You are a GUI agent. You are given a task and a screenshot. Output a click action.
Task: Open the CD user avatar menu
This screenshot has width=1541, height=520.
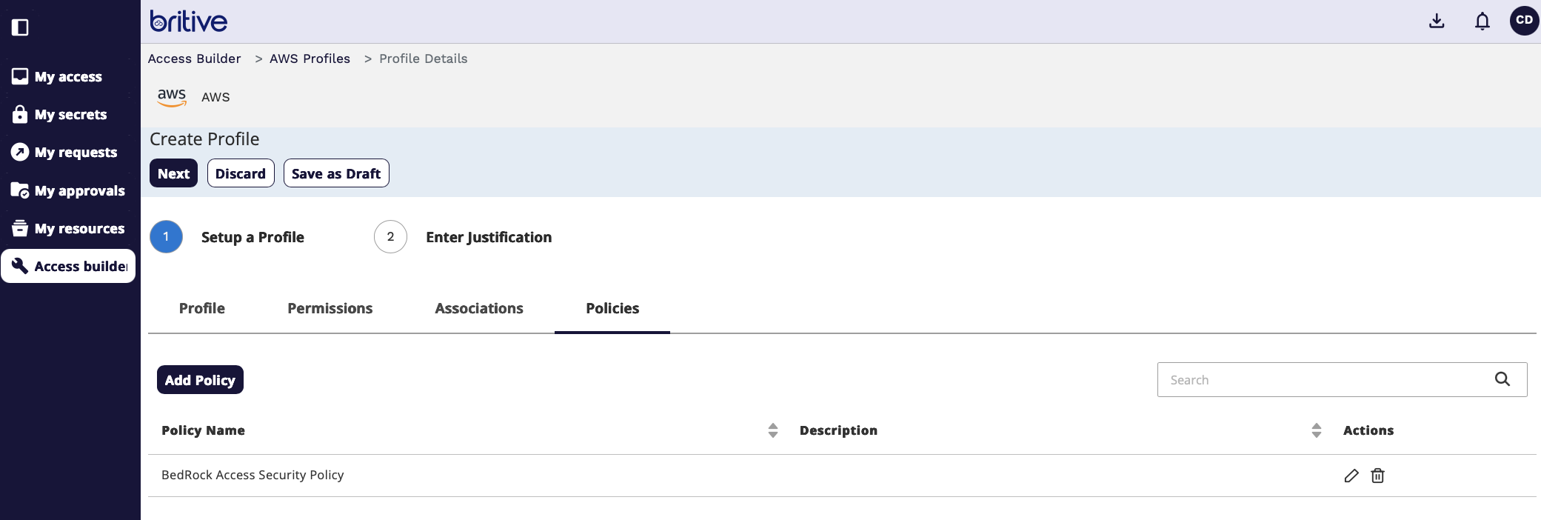[x=1524, y=21]
